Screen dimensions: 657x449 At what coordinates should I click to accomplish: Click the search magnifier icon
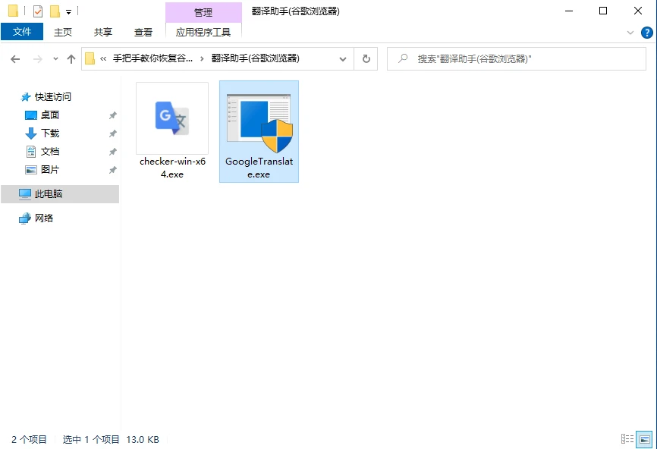(403, 58)
